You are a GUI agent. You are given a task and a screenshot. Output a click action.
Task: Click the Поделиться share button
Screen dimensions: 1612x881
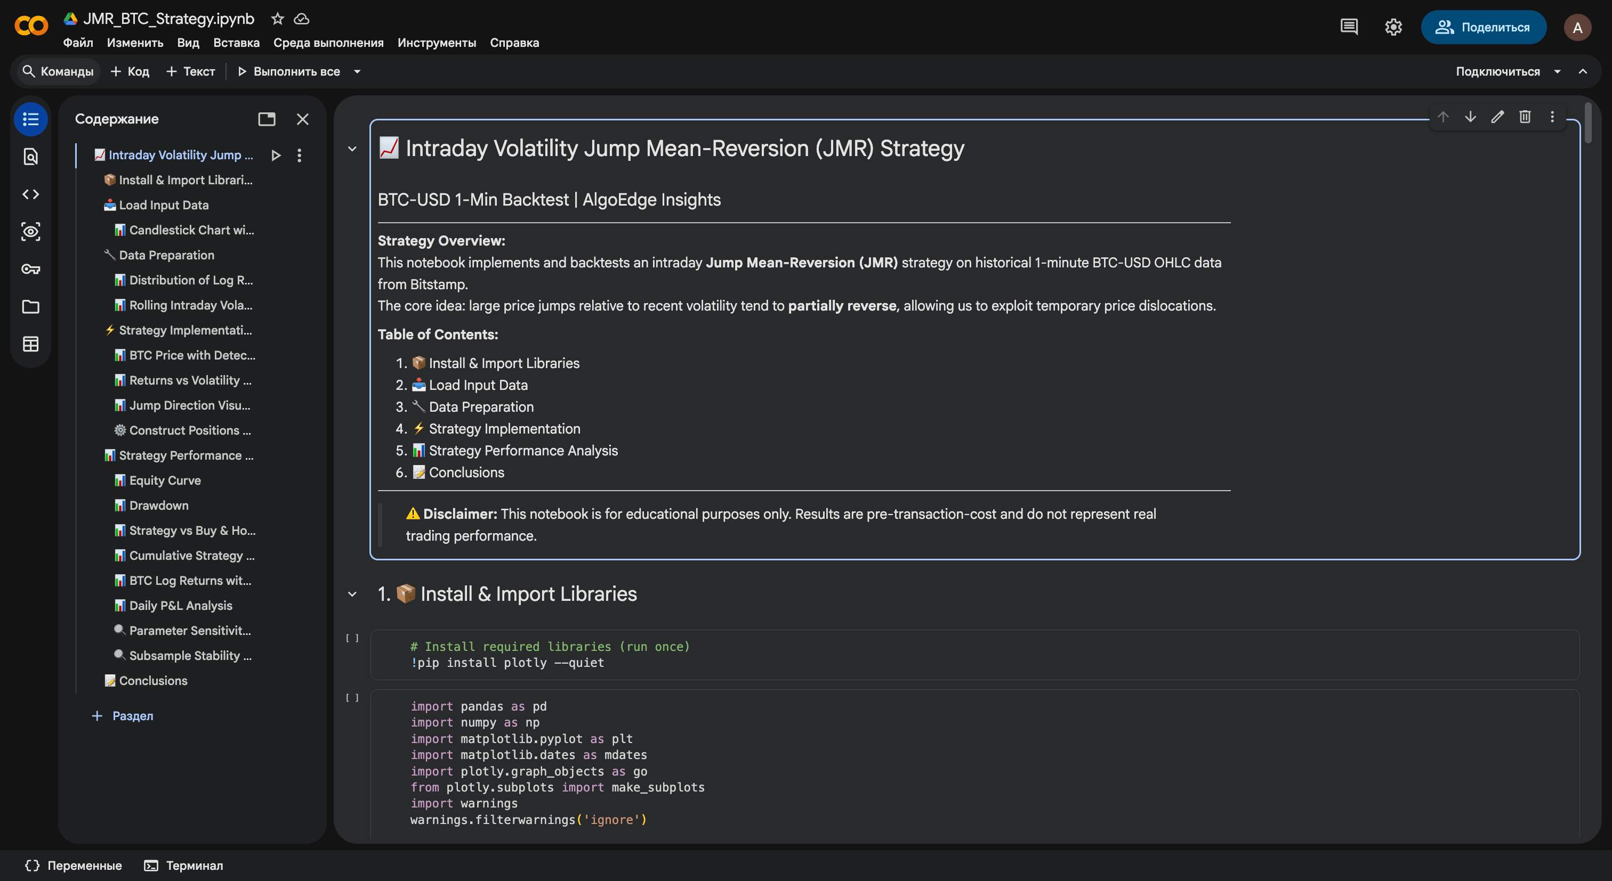(1483, 27)
